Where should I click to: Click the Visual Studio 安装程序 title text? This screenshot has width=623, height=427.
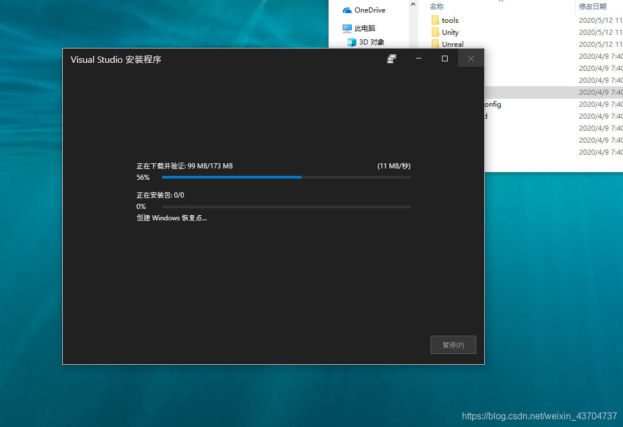click(x=115, y=59)
